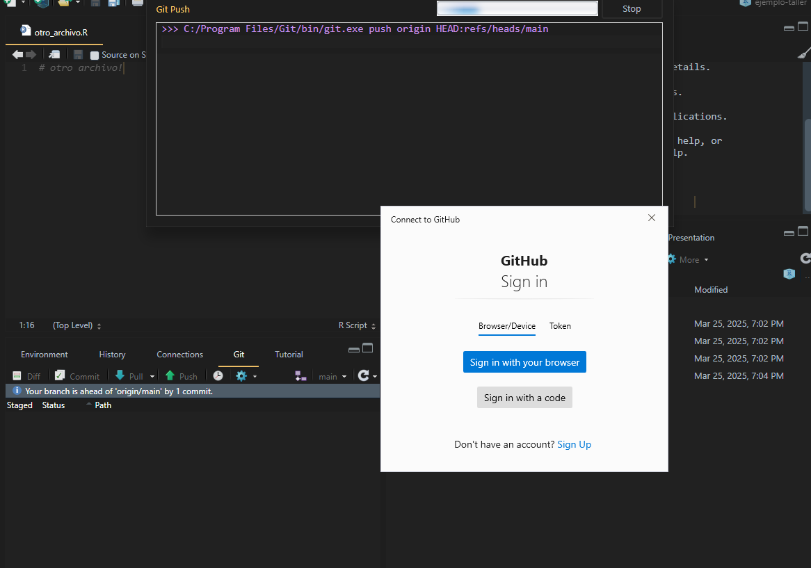
Task: Click the New Project icon in top toolbar
Action: tap(41, 3)
